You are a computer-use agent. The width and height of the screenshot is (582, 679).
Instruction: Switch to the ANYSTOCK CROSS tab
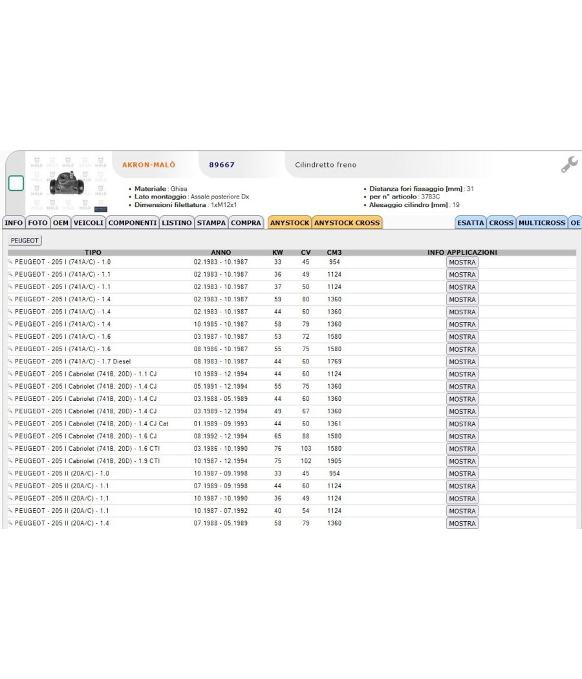pyautogui.click(x=347, y=222)
